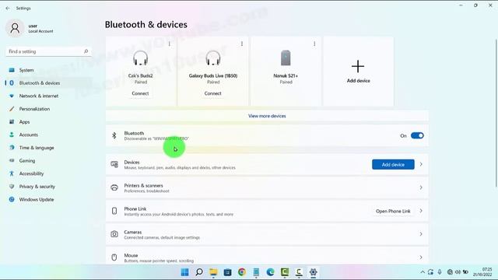Expand the Cameras row chevron
Screen dimensions: 498x280
pyautogui.click(x=421, y=234)
